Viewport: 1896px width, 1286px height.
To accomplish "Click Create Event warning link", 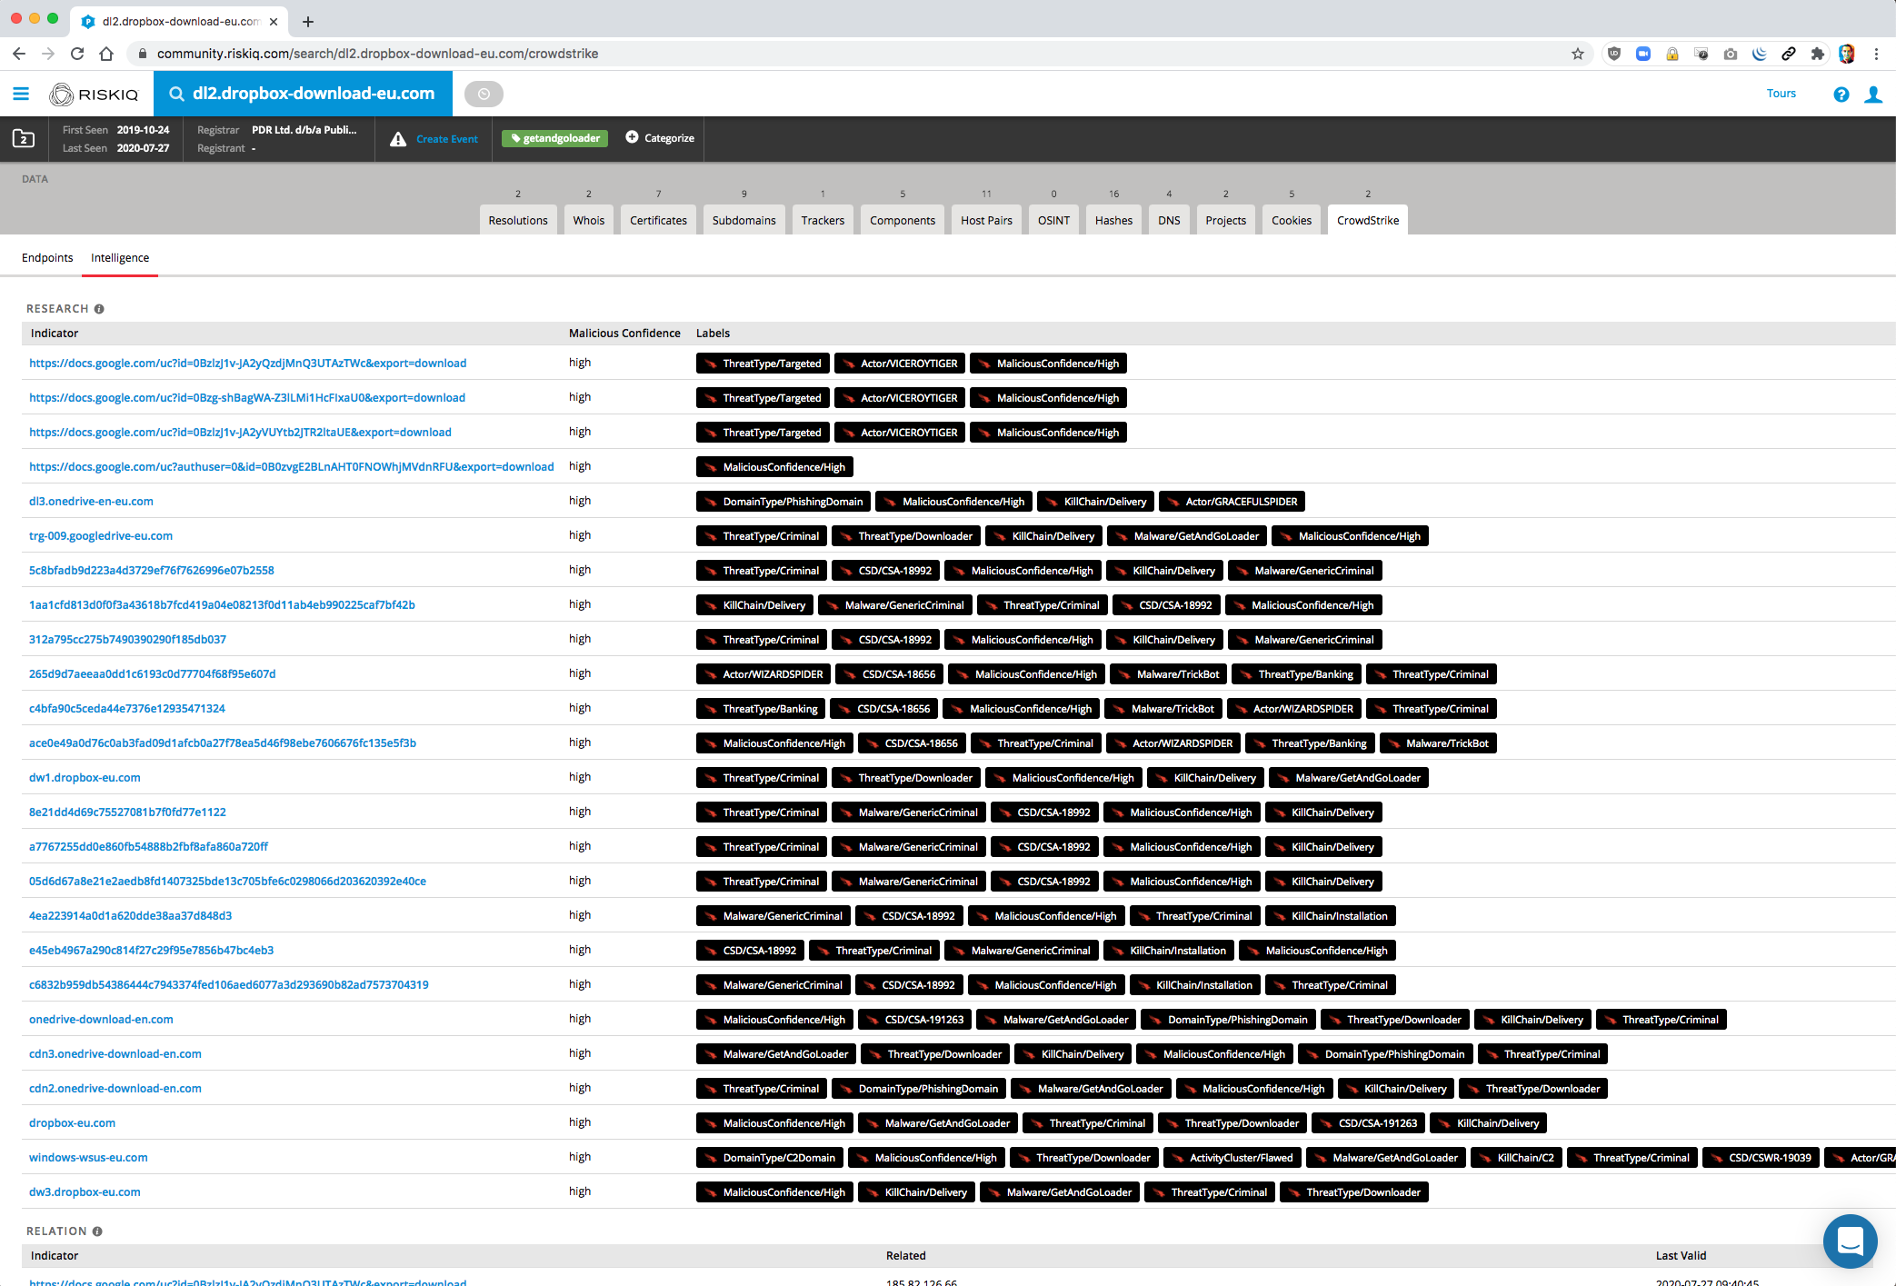I will tap(434, 139).
